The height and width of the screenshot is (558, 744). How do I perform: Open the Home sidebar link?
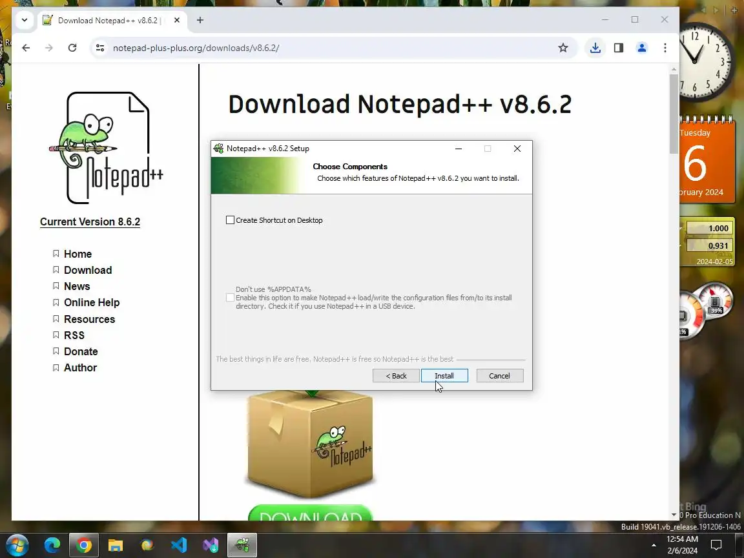click(x=77, y=254)
